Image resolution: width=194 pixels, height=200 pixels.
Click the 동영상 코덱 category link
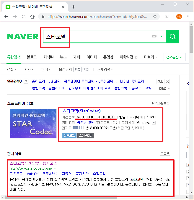[x=86, y=123]
